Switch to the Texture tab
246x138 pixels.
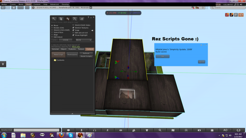coord(81,49)
